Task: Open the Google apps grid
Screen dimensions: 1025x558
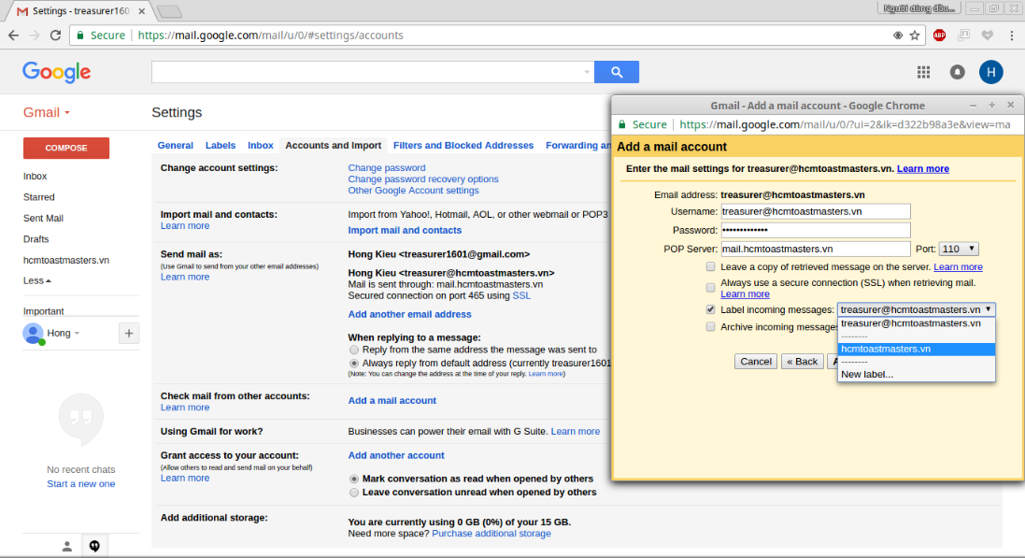Action: [923, 72]
